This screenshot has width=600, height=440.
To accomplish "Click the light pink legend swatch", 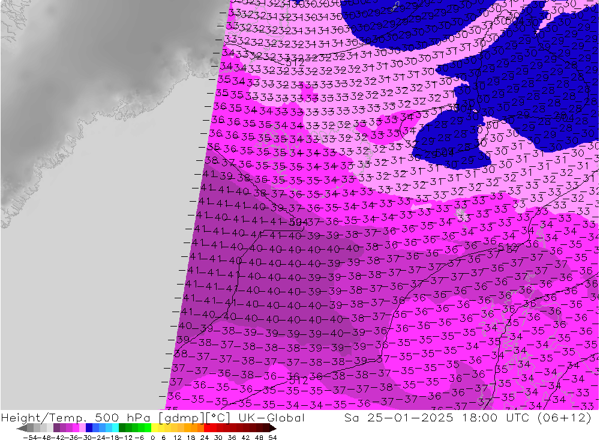I will pos(82,428).
